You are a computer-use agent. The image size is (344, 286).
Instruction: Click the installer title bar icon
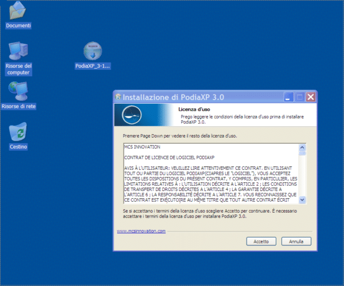click(x=118, y=97)
